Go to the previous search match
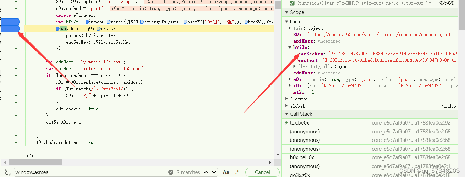Screen dimensions: 465x177 pos(207,172)
